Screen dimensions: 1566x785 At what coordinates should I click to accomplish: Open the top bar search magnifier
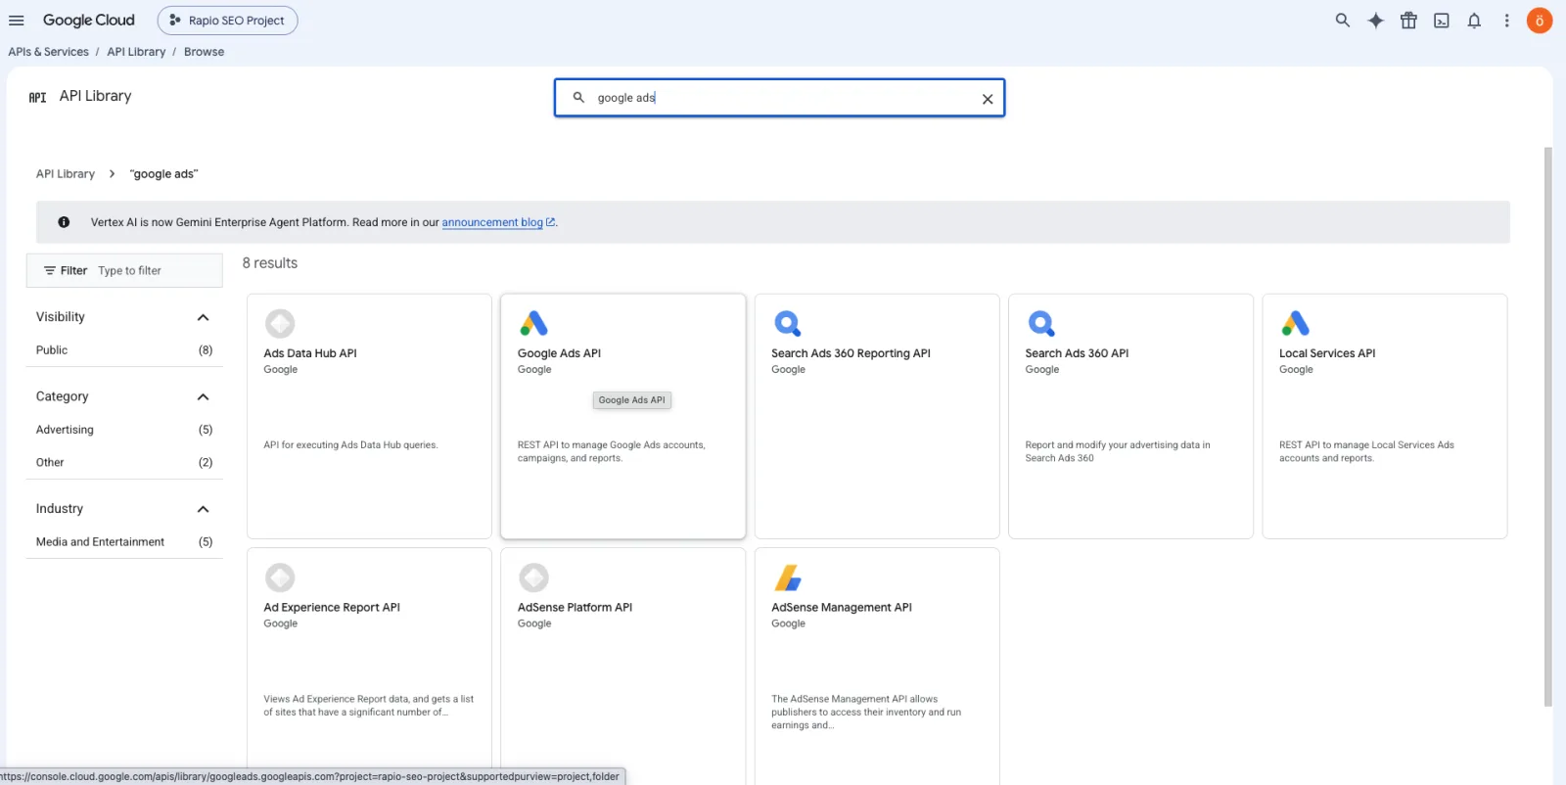point(1343,21)
